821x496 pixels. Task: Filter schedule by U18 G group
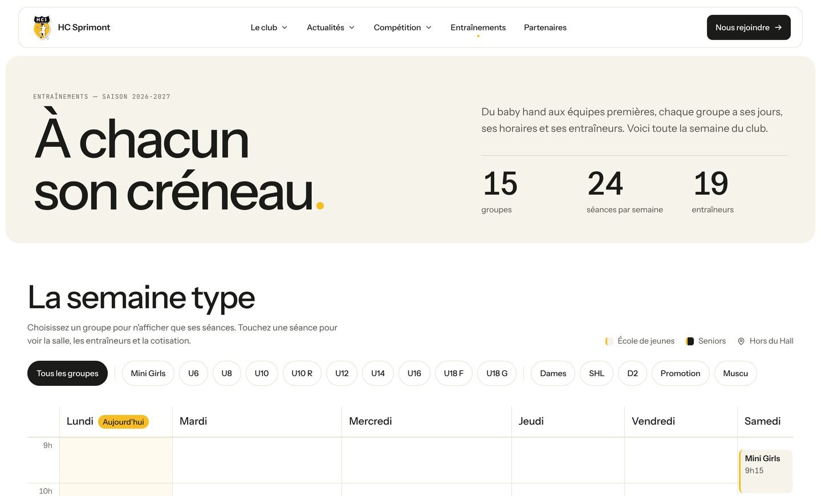coord(497,373)
